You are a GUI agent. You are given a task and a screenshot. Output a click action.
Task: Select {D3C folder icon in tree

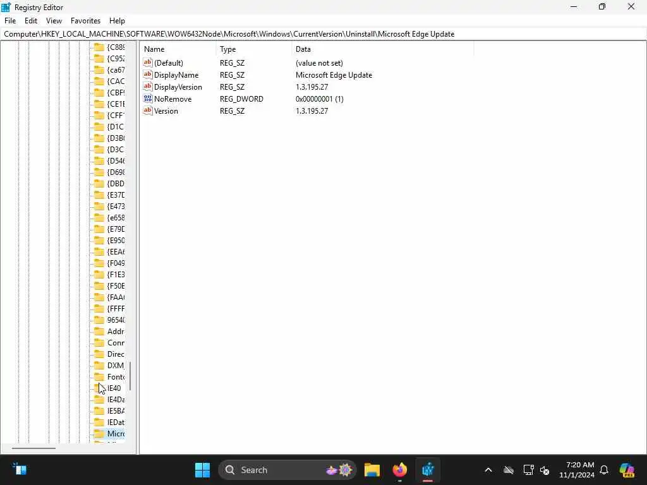point(99,149)
